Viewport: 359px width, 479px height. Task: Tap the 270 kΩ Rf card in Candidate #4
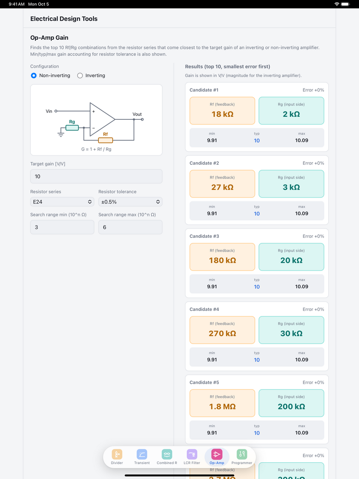coord(222,330)
